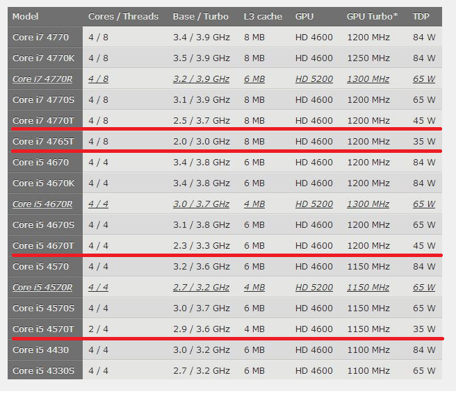Click the TDP column header

[x=421, y=16]
